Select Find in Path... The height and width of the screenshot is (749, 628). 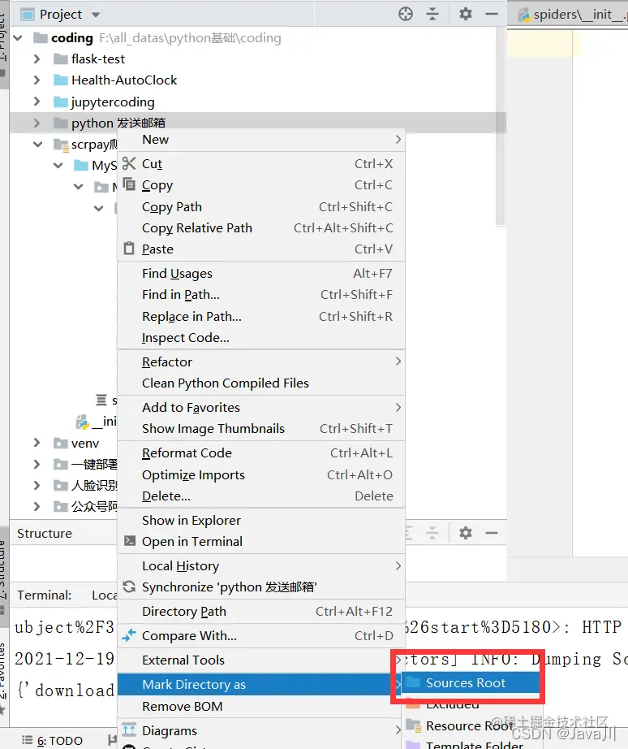pos(261,295)
